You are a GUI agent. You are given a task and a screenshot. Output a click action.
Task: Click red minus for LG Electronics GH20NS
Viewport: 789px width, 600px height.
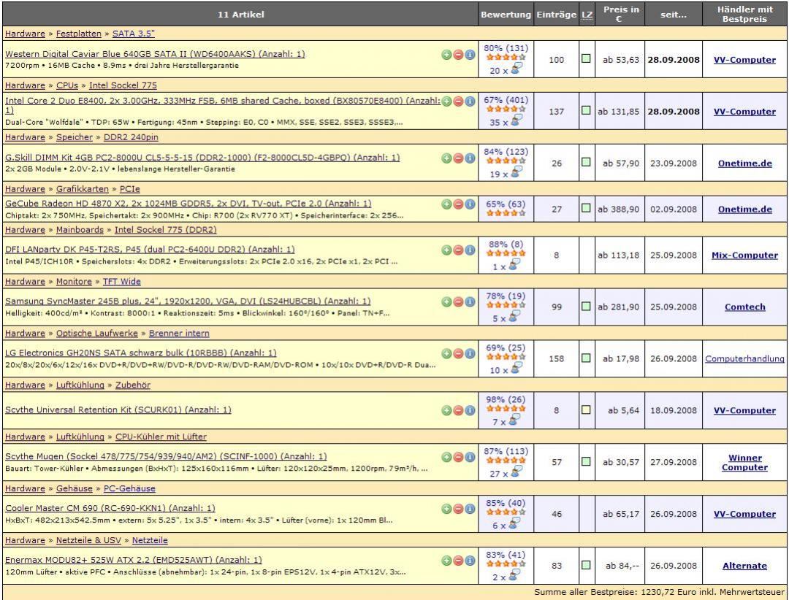[458, 353]
